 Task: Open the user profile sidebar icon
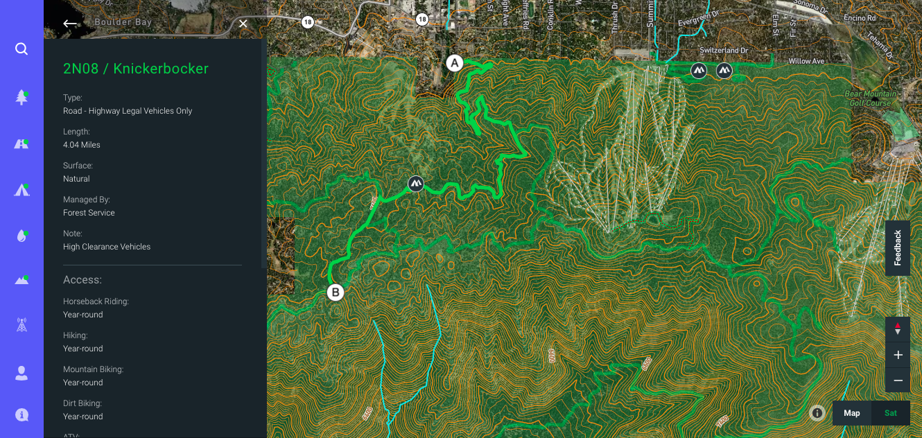21,373
